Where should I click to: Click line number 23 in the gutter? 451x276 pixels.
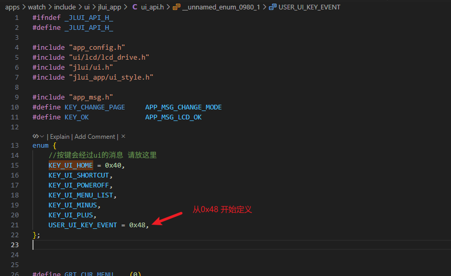pyautogui.click(x=15, y=245)
